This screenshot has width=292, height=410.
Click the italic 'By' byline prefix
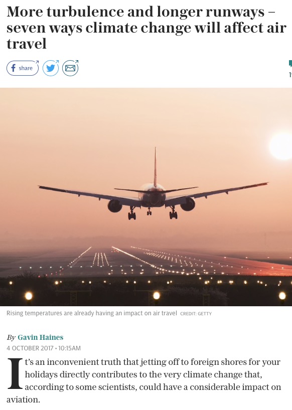pos(11,337)
